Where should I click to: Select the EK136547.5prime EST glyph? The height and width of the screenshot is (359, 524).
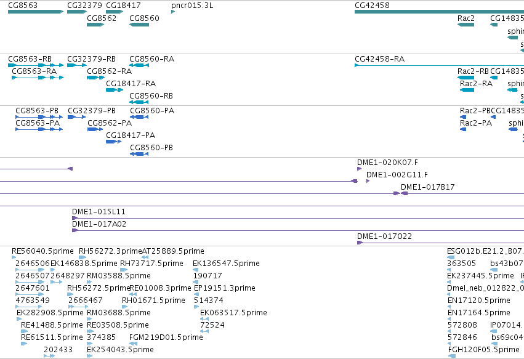[195, 270]
